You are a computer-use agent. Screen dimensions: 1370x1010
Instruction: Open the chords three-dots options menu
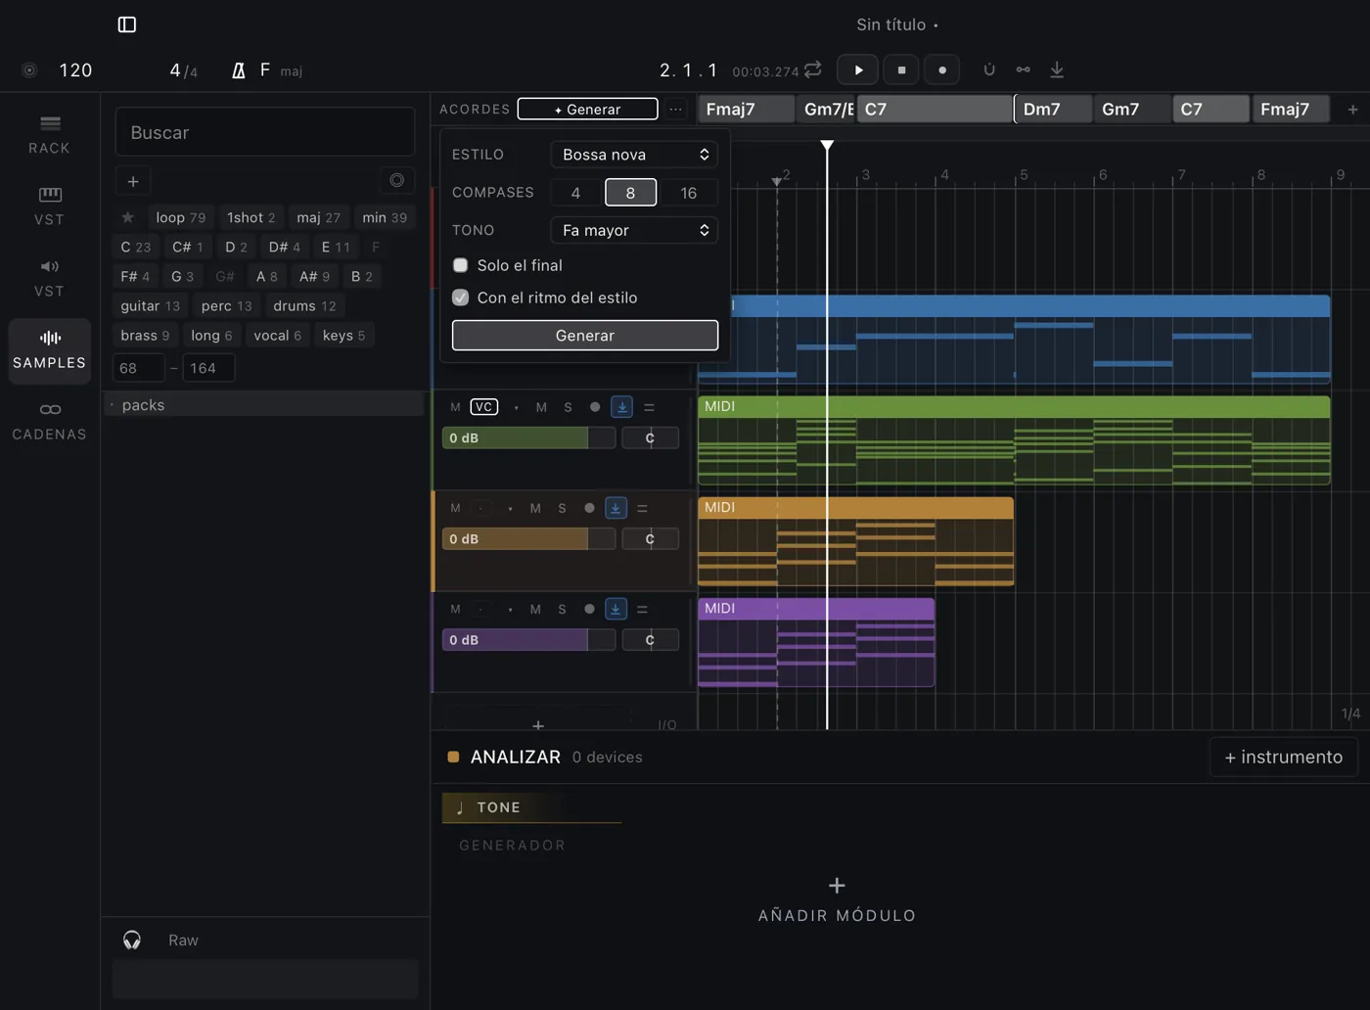click(x=675, y=109)
